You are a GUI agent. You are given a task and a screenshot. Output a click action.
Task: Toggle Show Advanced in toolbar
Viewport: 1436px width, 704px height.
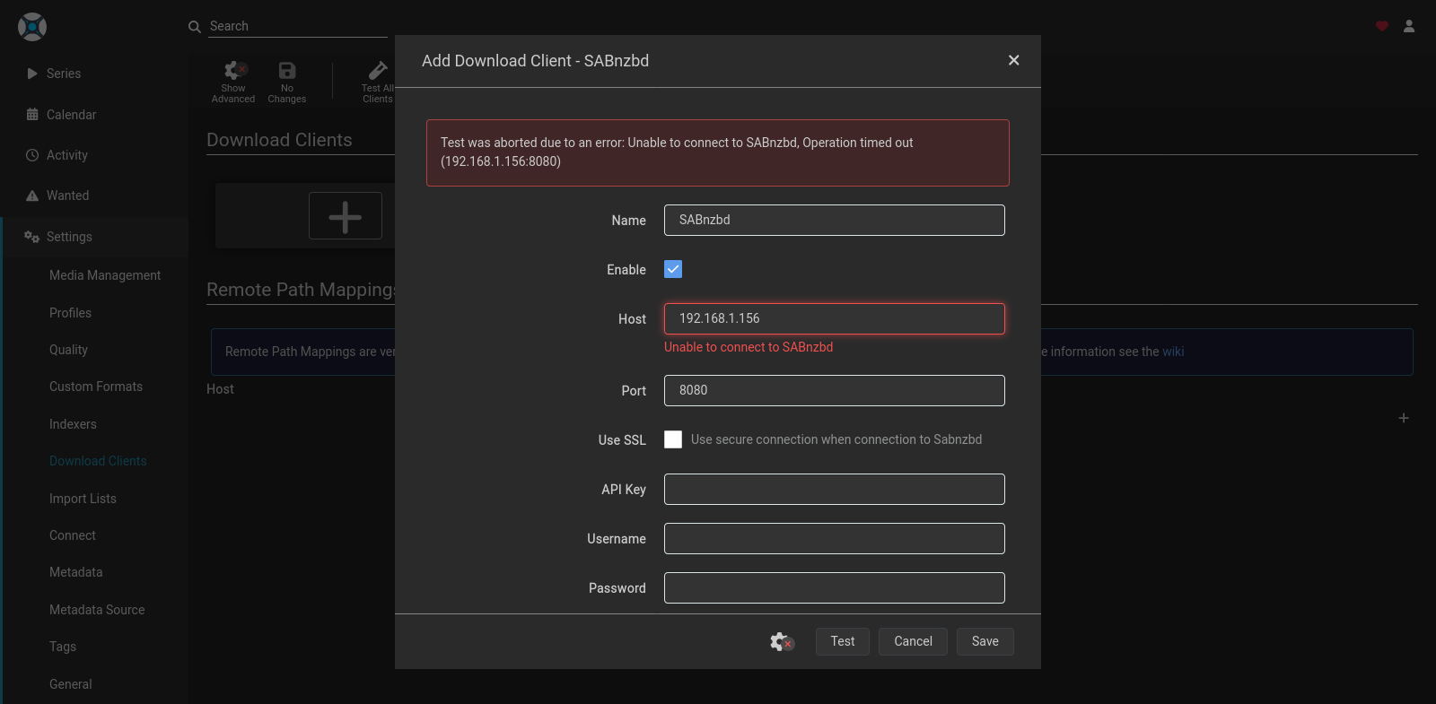click(x=233, y=83)
